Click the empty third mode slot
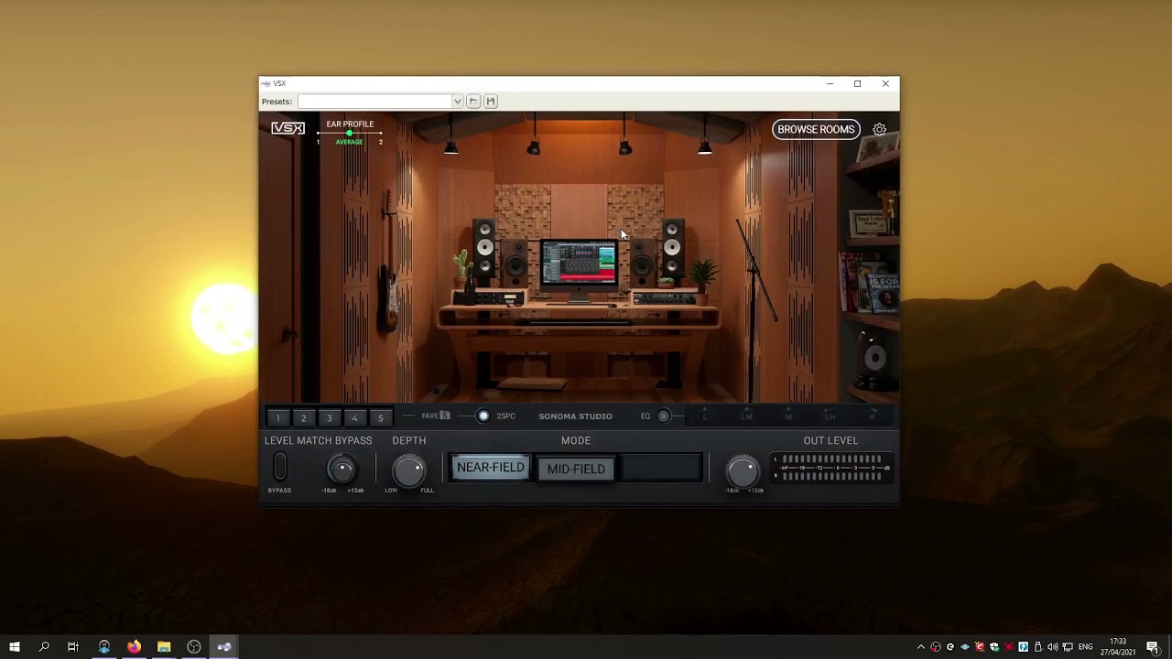The image size is (1172, 659). click(x=661, y=468)
